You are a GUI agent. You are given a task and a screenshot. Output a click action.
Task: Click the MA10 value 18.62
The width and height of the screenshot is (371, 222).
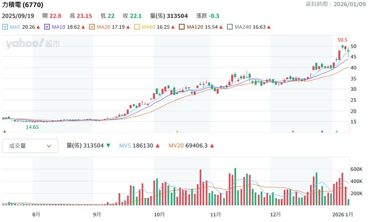coord(74,27)
